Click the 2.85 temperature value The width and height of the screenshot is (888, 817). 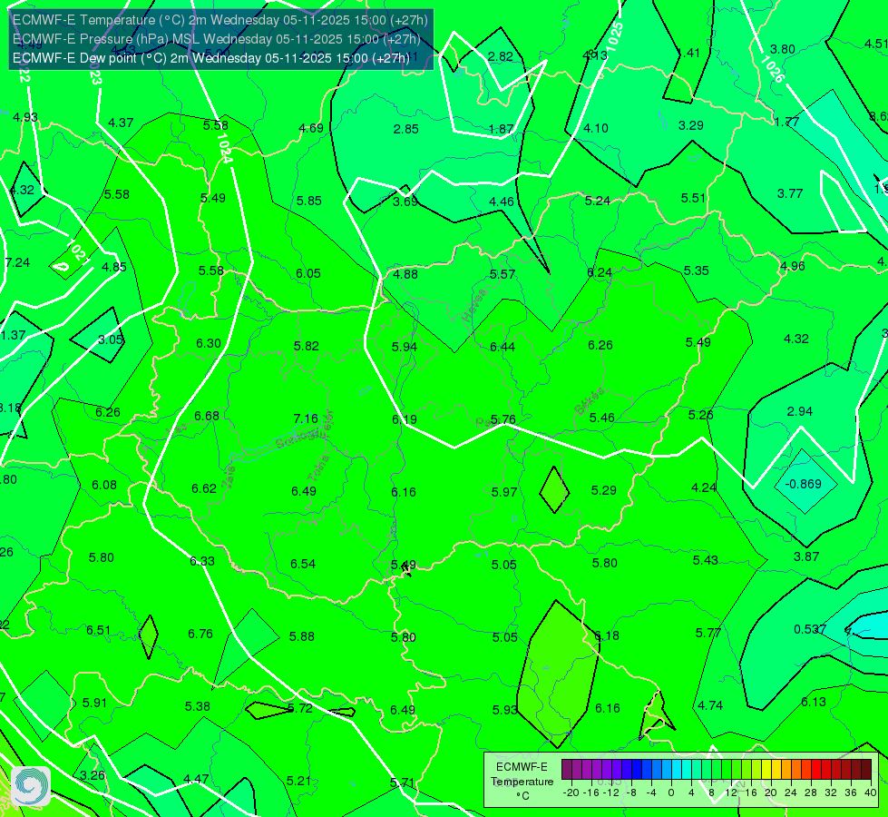click(x=406, y=129)
